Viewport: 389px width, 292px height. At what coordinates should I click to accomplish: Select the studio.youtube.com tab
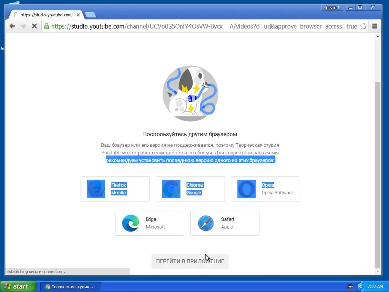tap(47, 15)
